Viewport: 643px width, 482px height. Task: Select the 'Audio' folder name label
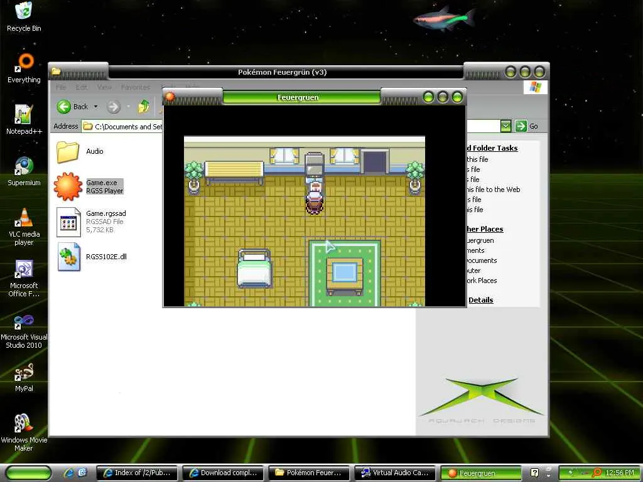point(95,151)
